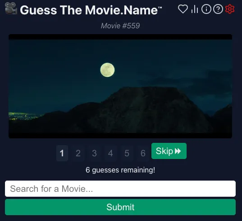Open the heart donate icon
242x221 pixels.
[x=183, y=9]
